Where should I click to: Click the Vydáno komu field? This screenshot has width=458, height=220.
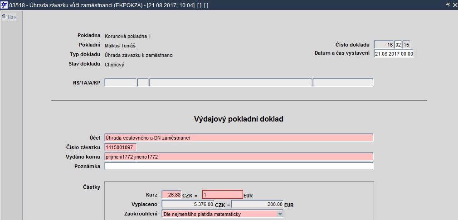[239, 157]
